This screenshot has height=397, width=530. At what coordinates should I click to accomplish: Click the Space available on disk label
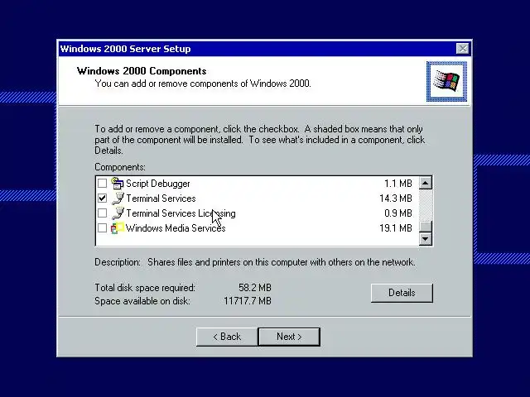coord(142,301)
